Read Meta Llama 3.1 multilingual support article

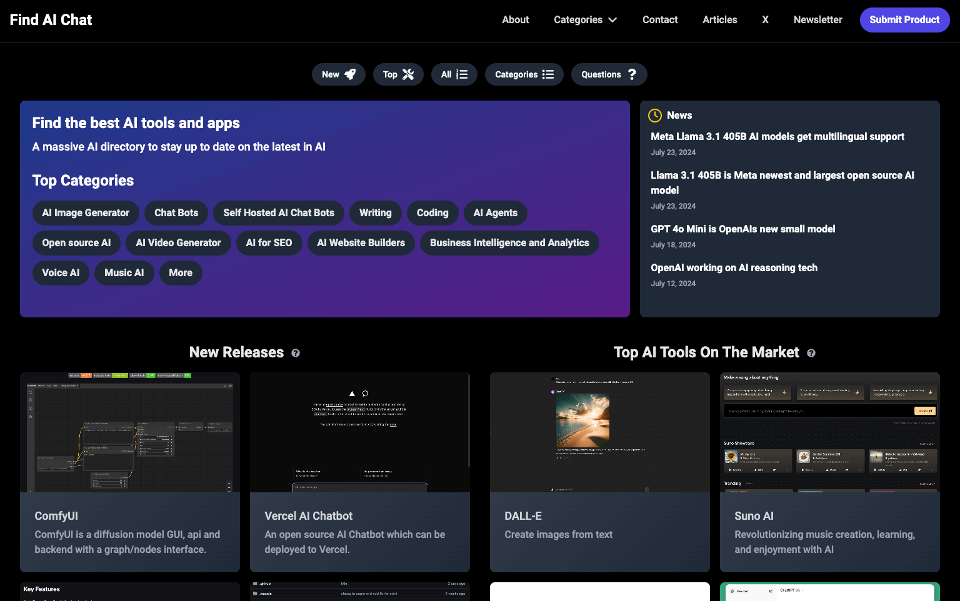pyautogui.click(x=777, y=137)
